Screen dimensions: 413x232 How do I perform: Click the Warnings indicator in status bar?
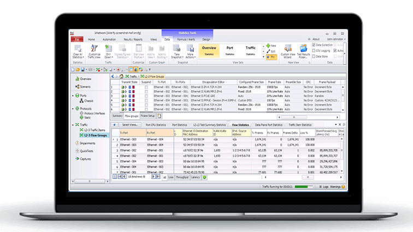[338, 187]
